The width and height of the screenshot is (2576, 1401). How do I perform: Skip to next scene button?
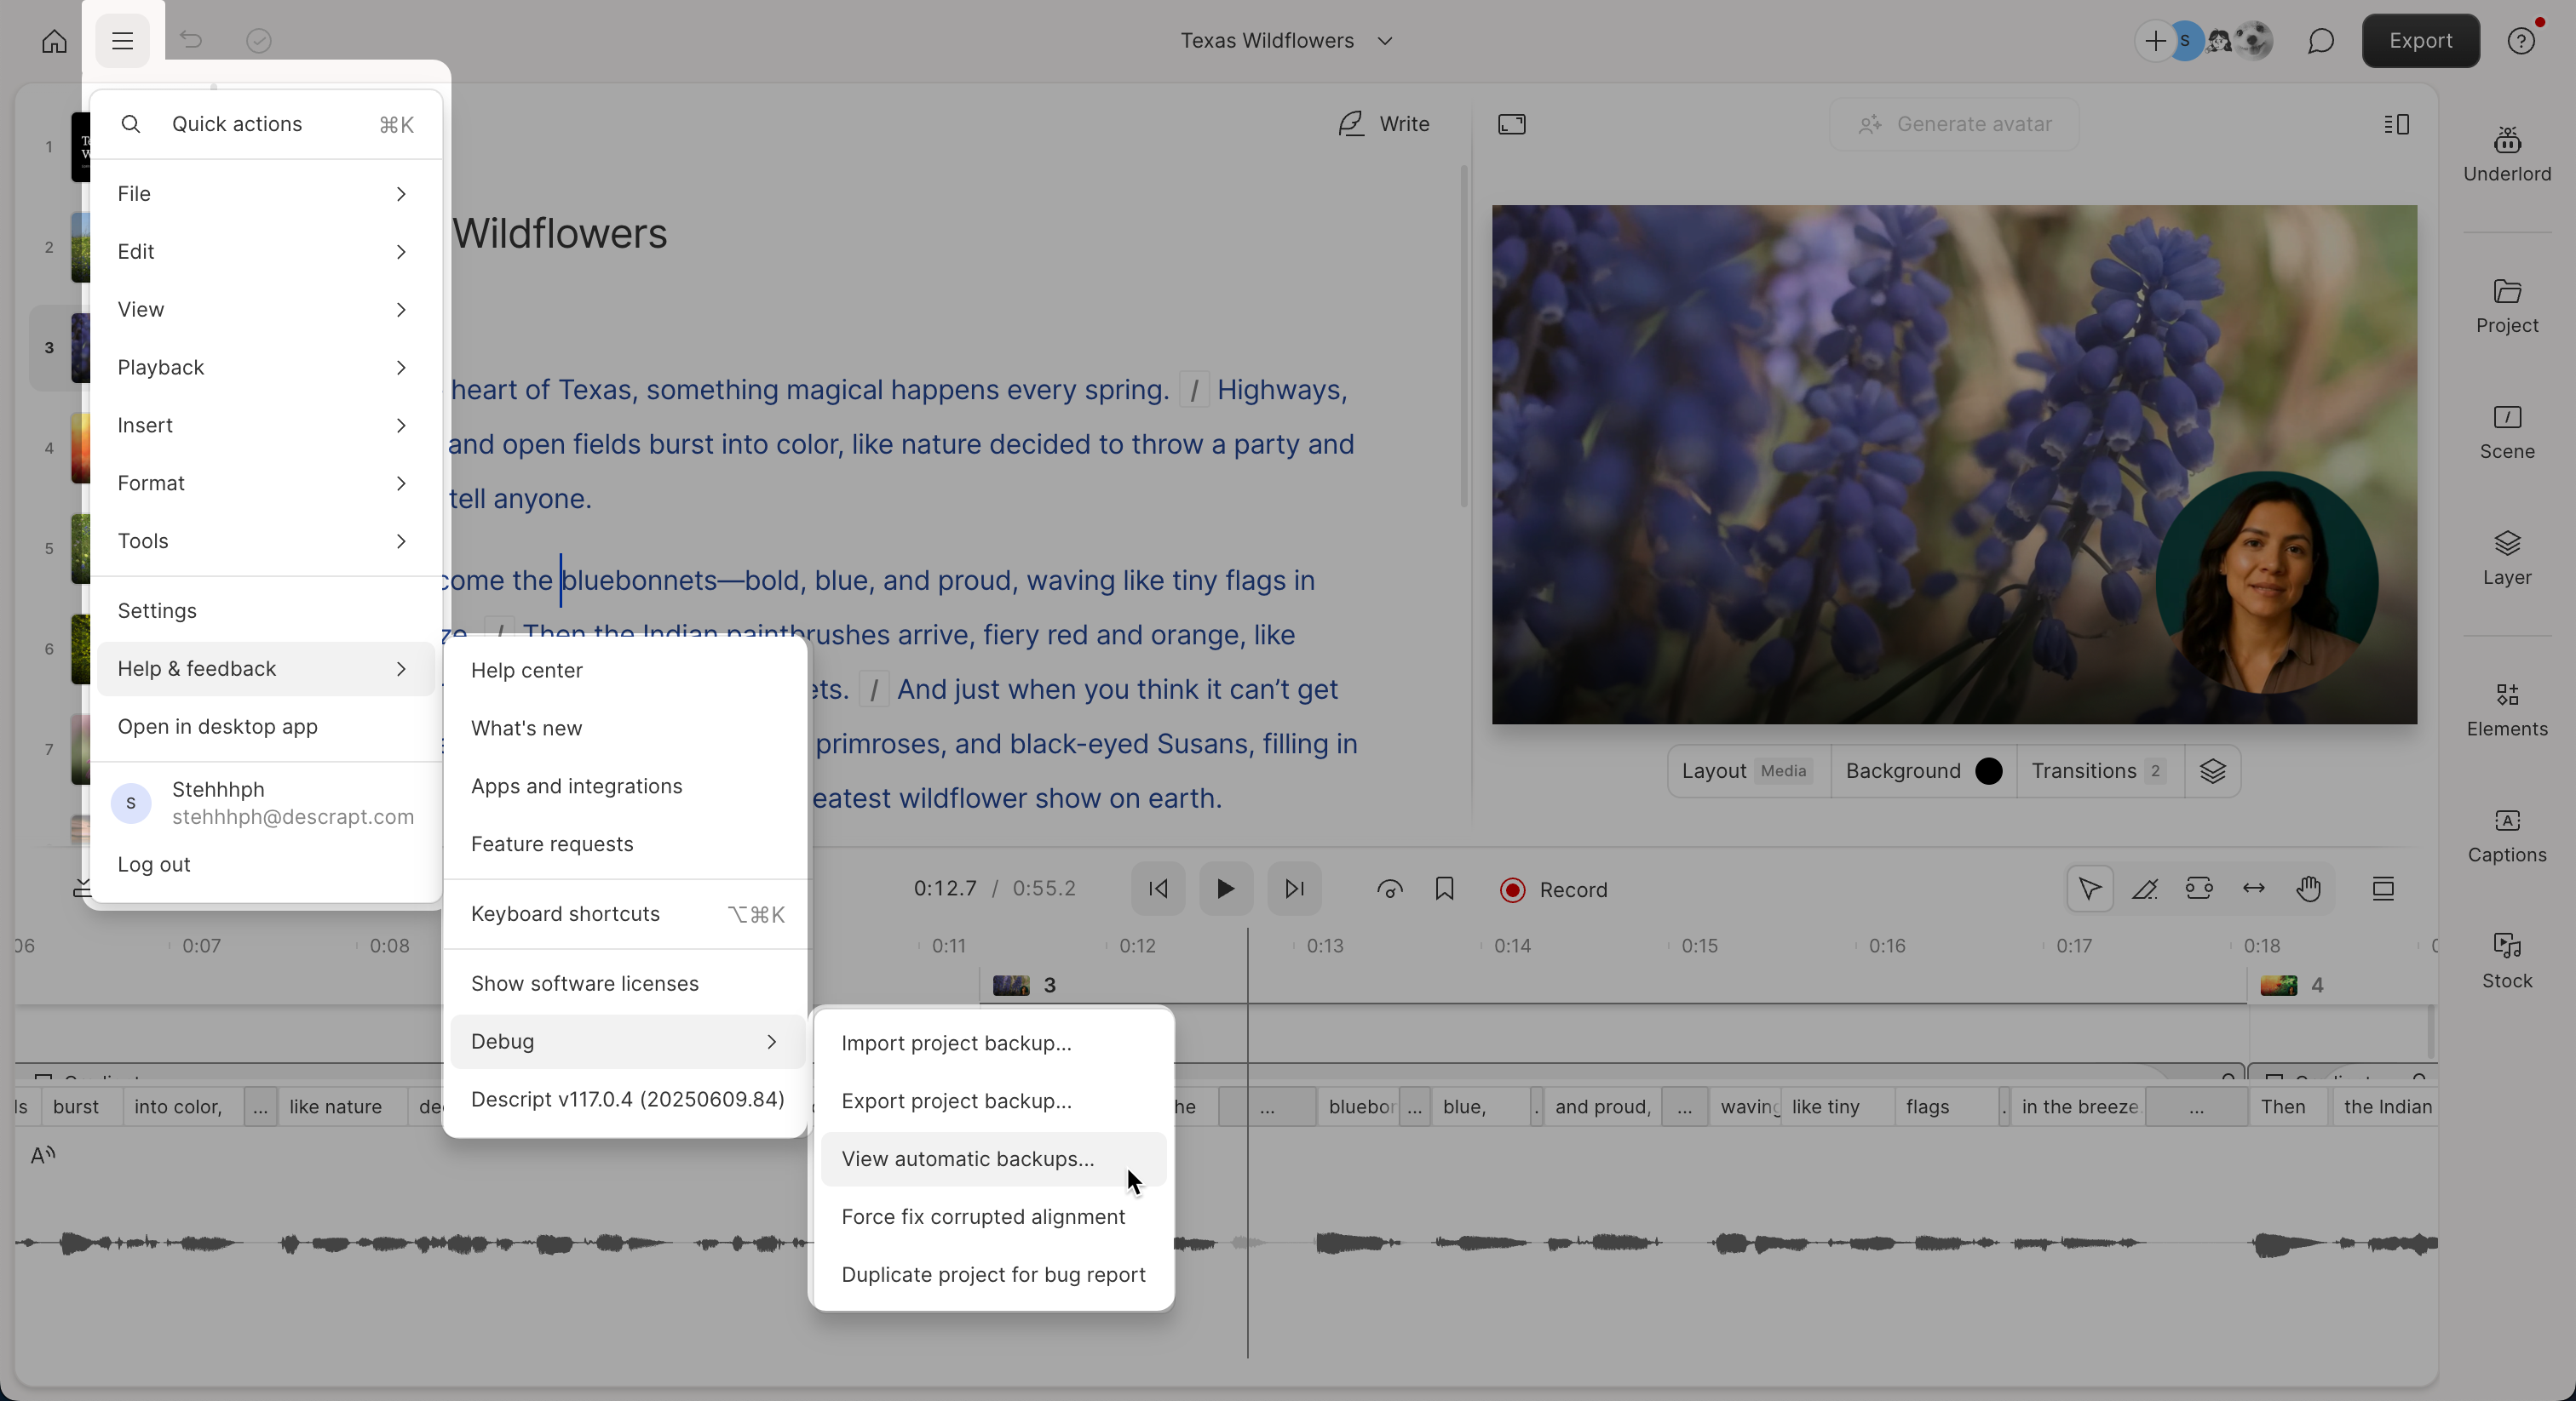[1294, 889]
